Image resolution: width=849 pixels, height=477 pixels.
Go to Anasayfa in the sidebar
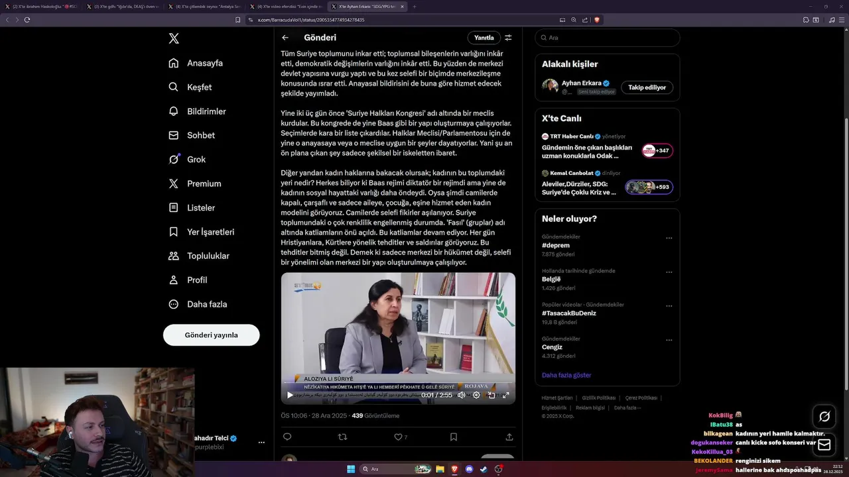tap(196, 63)
